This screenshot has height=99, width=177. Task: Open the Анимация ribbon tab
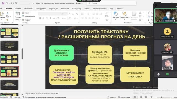click(65, 9)
